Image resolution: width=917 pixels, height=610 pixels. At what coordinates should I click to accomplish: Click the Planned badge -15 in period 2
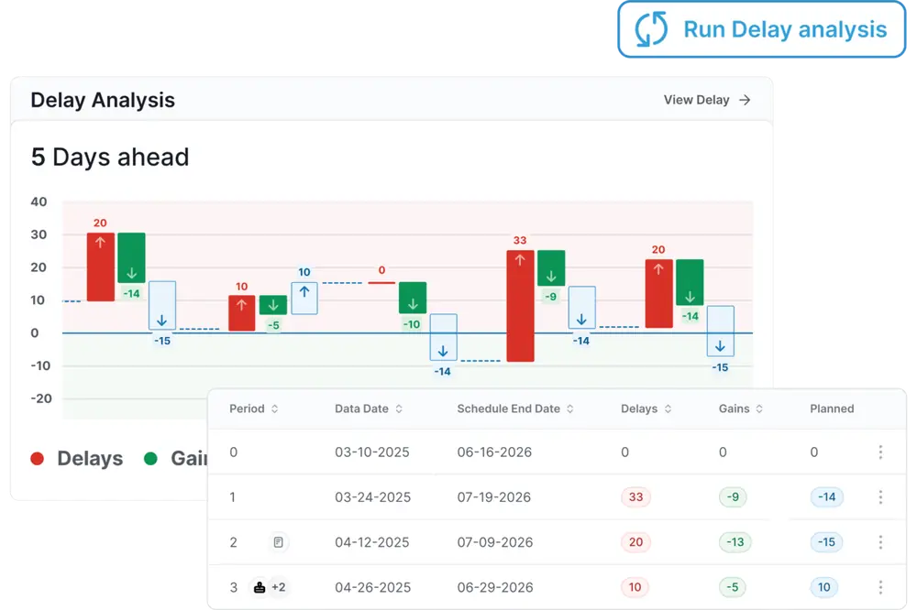tap(826, 542)
